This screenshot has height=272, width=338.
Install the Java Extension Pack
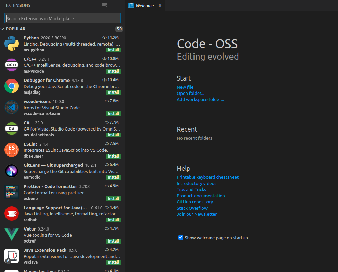(113, 262)
